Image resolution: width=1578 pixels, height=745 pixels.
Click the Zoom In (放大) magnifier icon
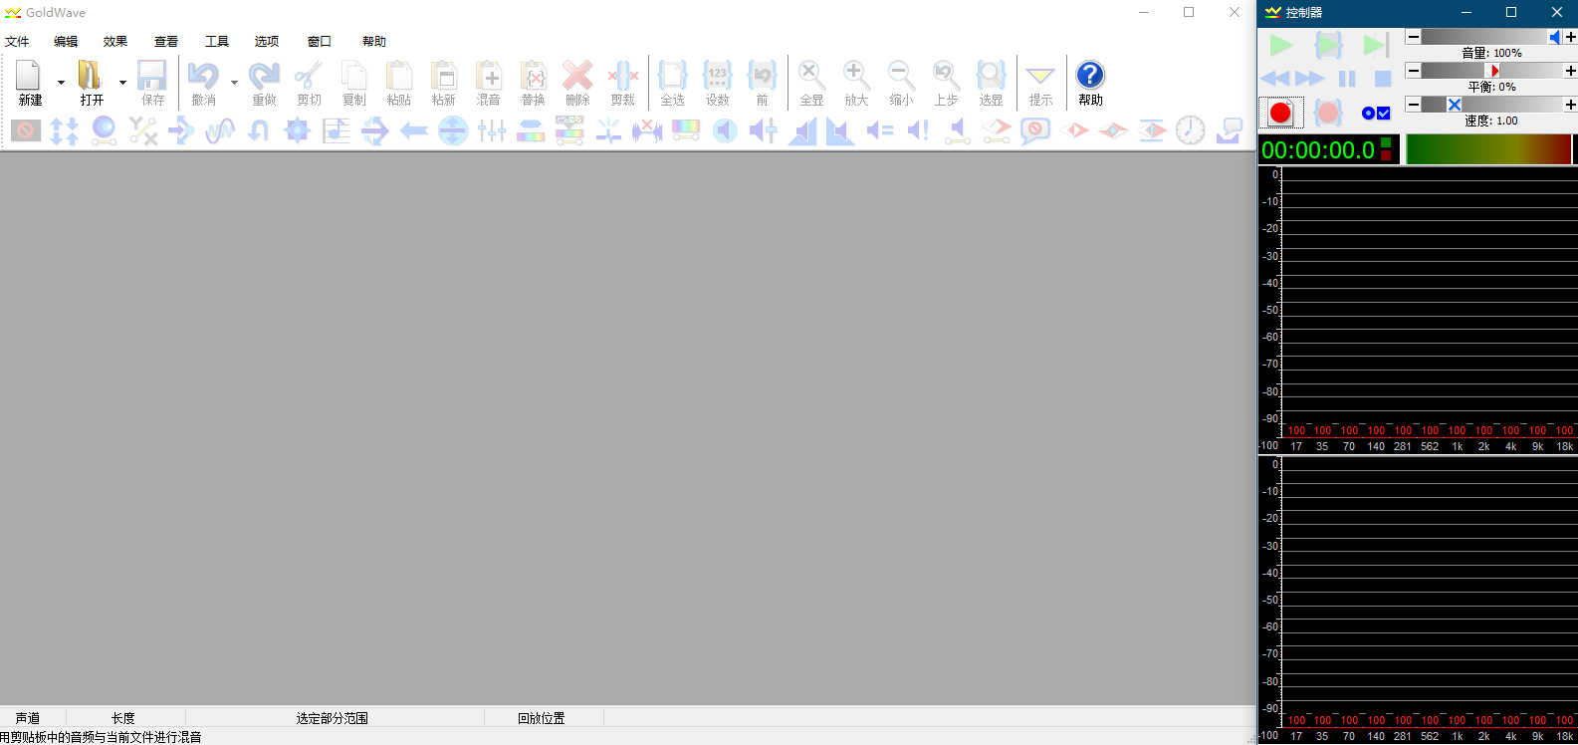pos(855,76)
